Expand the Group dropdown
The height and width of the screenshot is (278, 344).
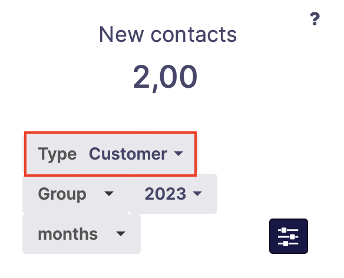coord(75,194)
